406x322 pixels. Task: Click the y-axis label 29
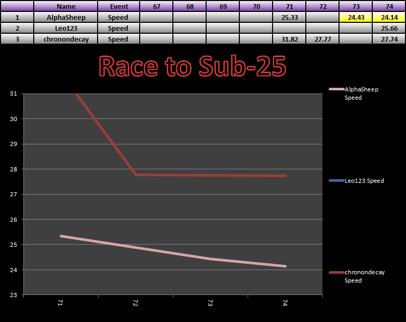[x=13, y=144]
